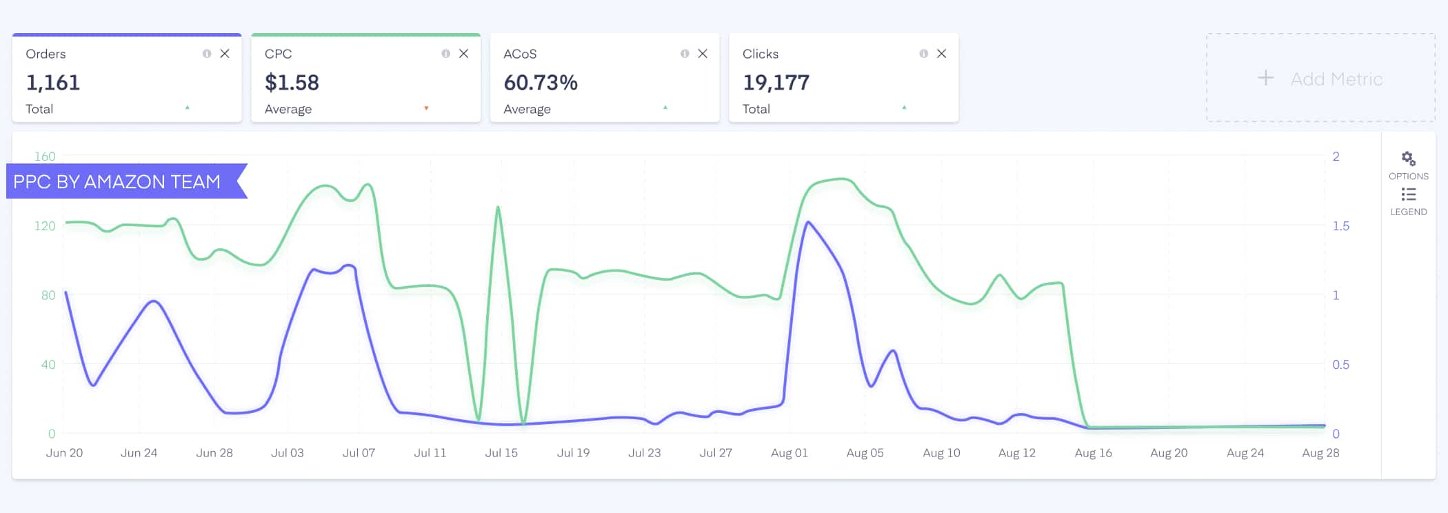1448x513 pixels.
Task: Click the plus icon in Add Metric
Action: click(x=1266, y=78)
